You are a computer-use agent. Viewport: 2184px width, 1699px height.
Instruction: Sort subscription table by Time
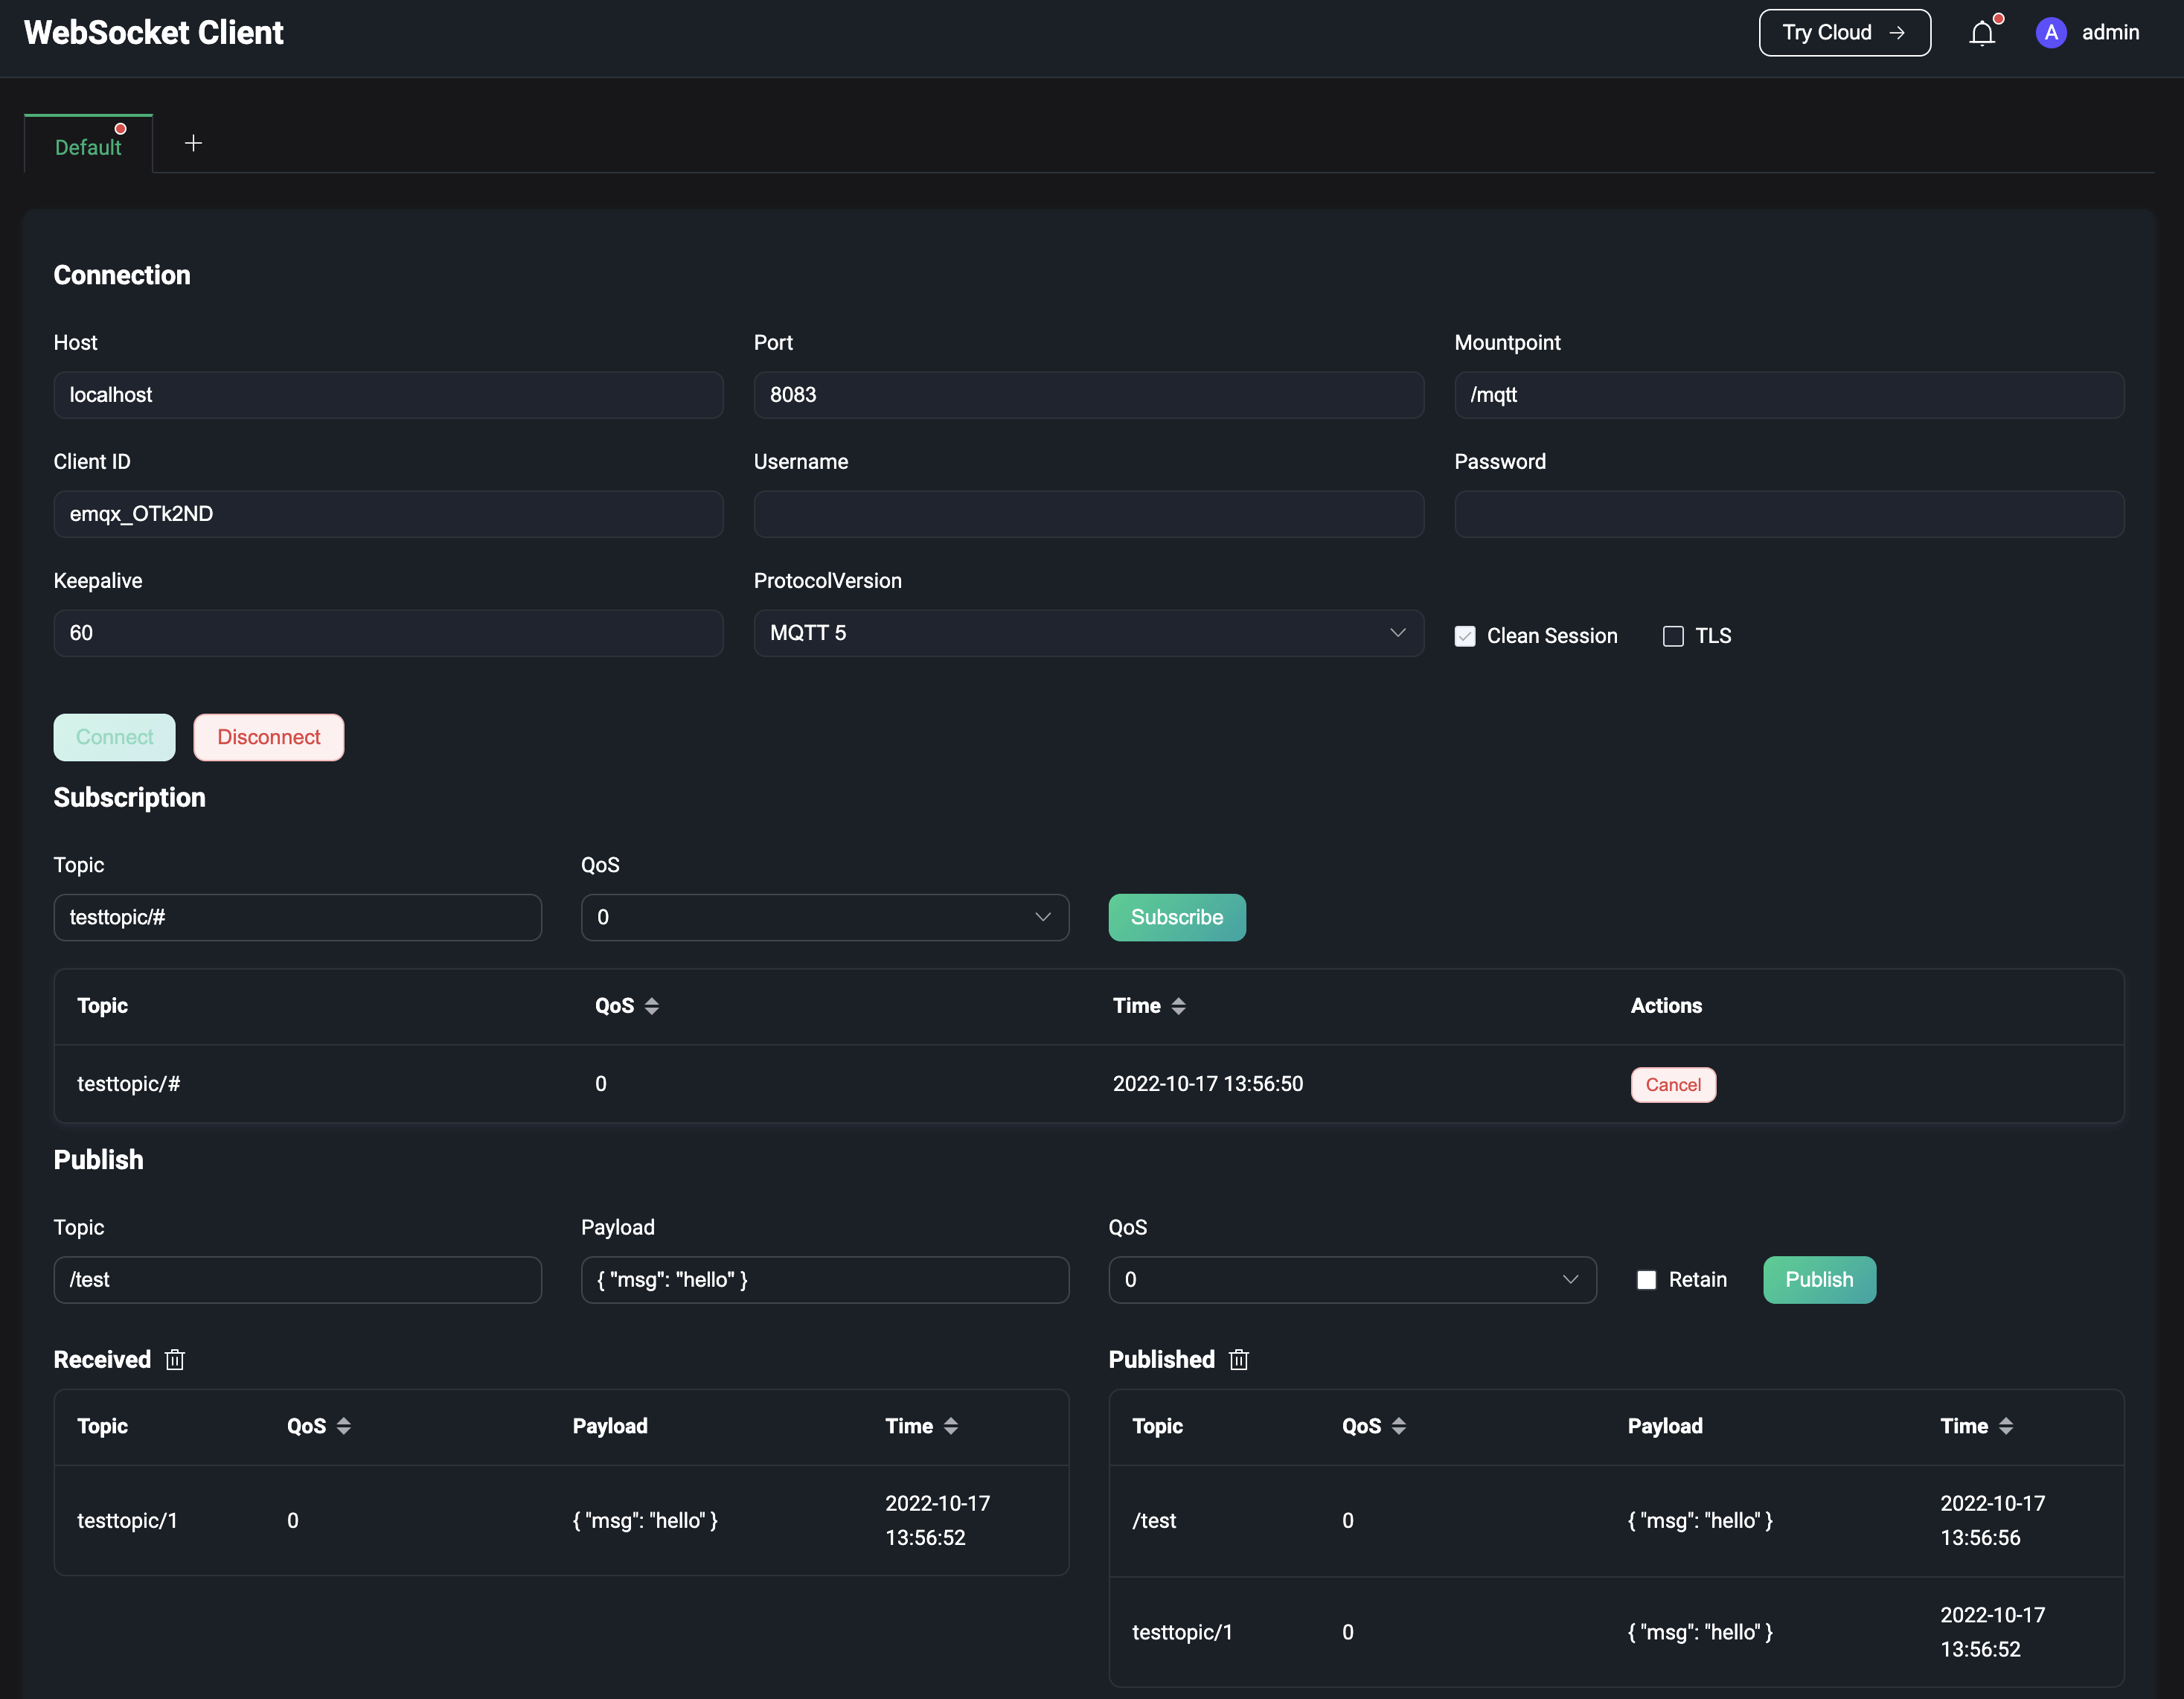[x=1178, y=1006]
